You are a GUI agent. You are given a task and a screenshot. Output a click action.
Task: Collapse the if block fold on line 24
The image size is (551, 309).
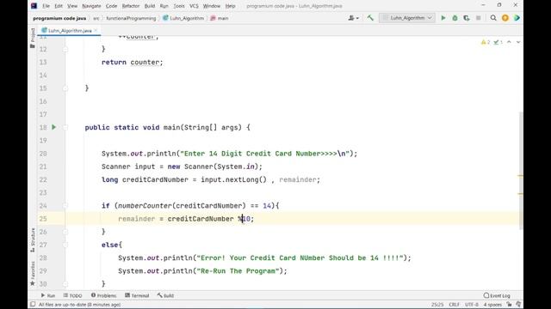pos(65,206)
